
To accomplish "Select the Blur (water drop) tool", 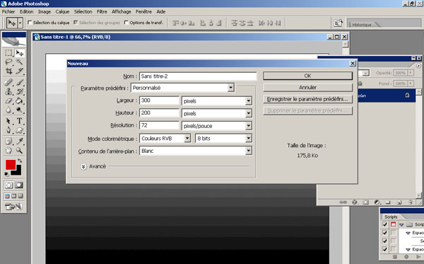I will point(8,110).
